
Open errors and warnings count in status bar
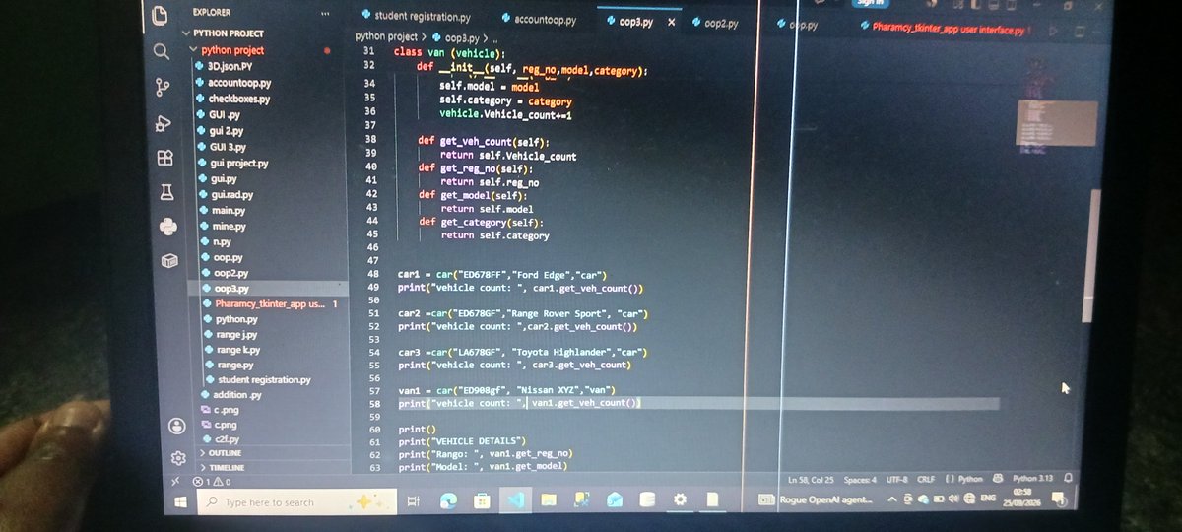tap(212, 482)
